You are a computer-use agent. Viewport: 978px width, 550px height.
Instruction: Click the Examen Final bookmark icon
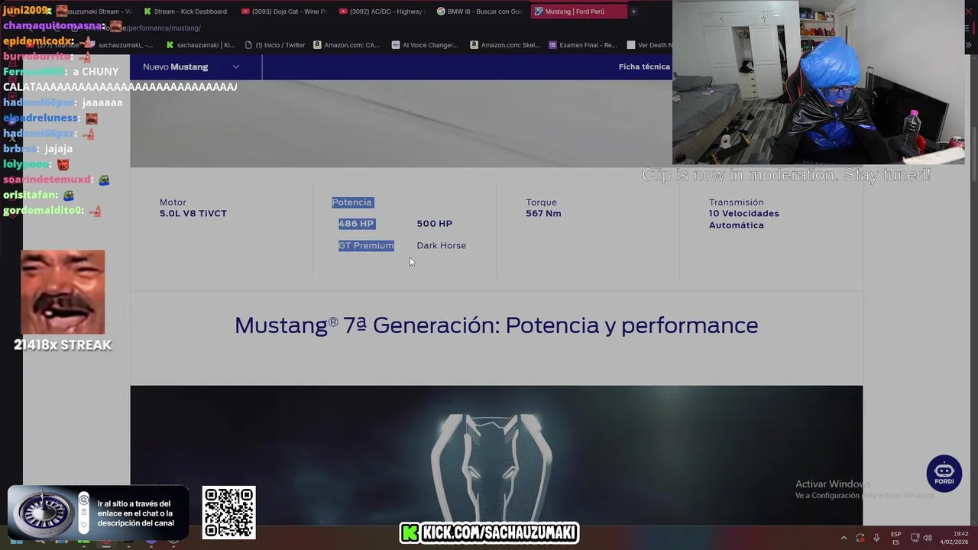point(553,45)
